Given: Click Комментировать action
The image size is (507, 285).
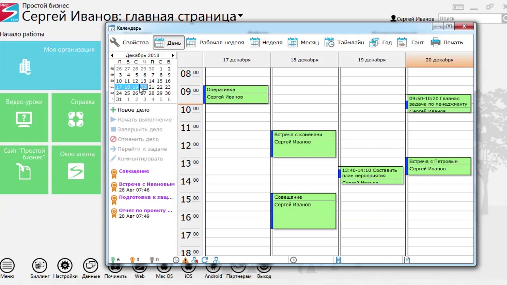Looking at the screenshot, I should pyautogui.click(x=137, y=159).
